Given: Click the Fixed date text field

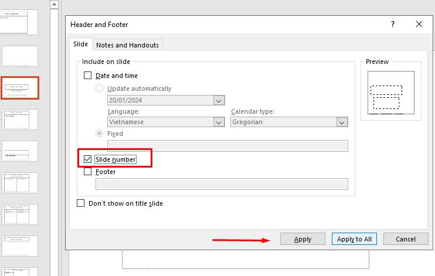Looking at the screenshot, I should tap(227, 146).
